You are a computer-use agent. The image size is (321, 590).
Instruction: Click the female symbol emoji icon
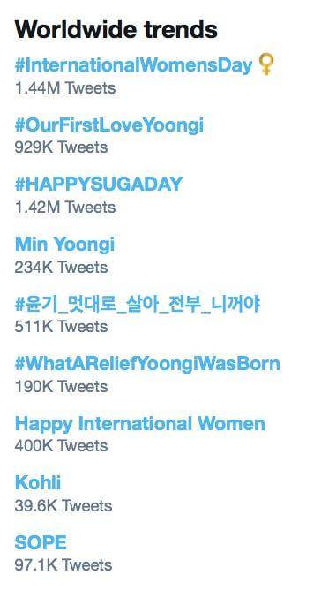(x=266, y=64)
